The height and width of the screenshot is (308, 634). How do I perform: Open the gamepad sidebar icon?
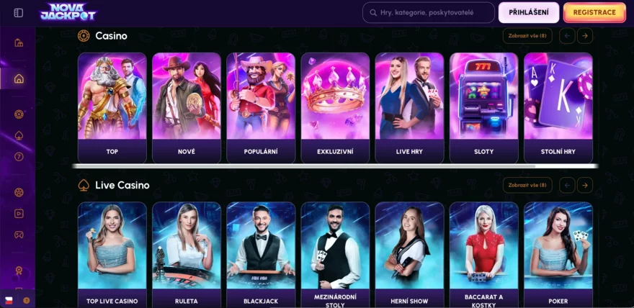coord(19,235)
